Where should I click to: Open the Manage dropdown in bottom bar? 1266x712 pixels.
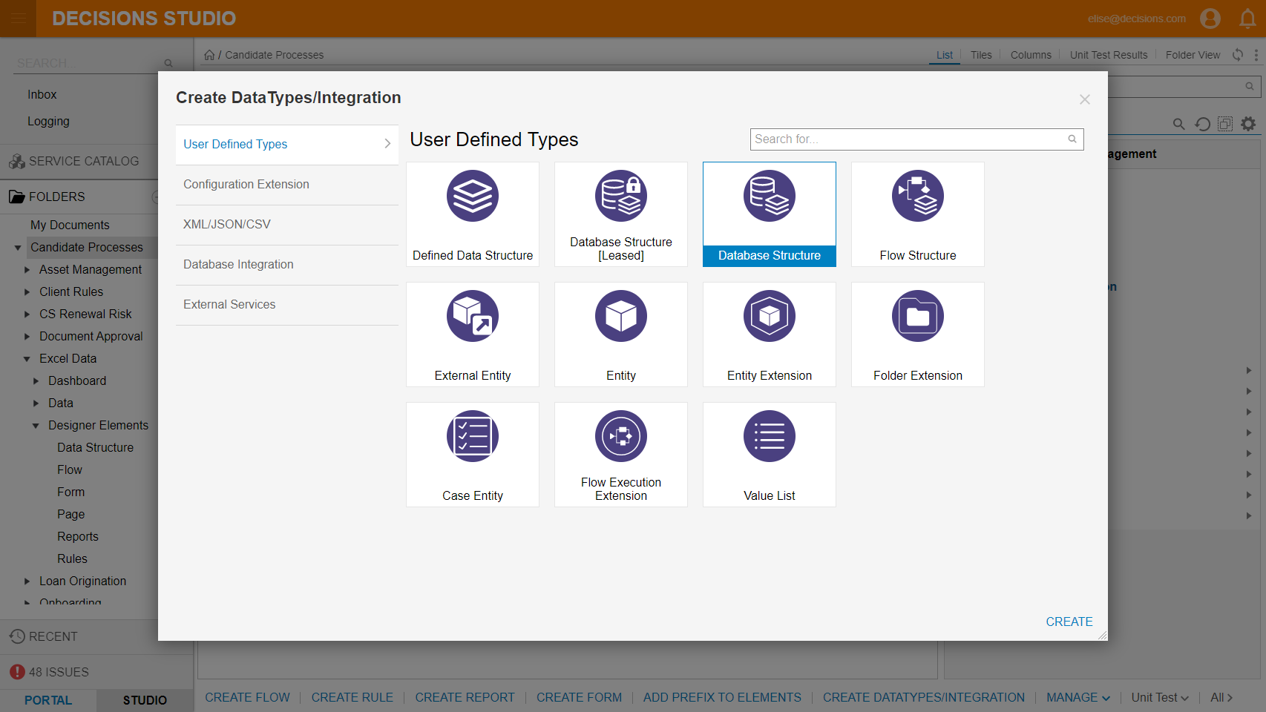tap(1078, 697)
